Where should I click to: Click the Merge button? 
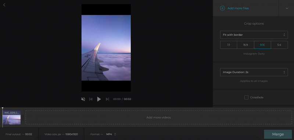point(278,134)
